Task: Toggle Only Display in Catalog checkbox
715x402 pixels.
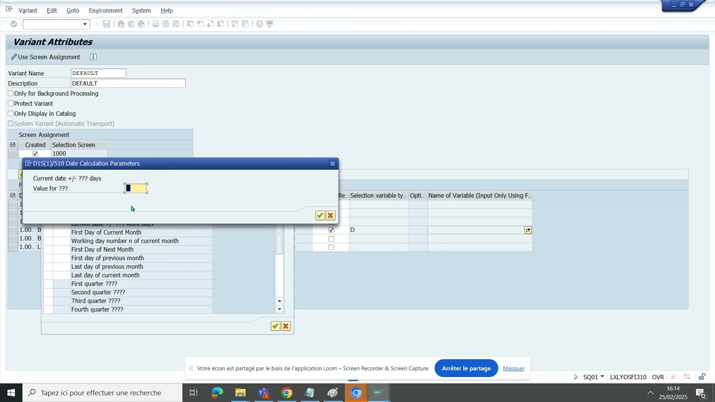Action: click(x=11, y=113)
